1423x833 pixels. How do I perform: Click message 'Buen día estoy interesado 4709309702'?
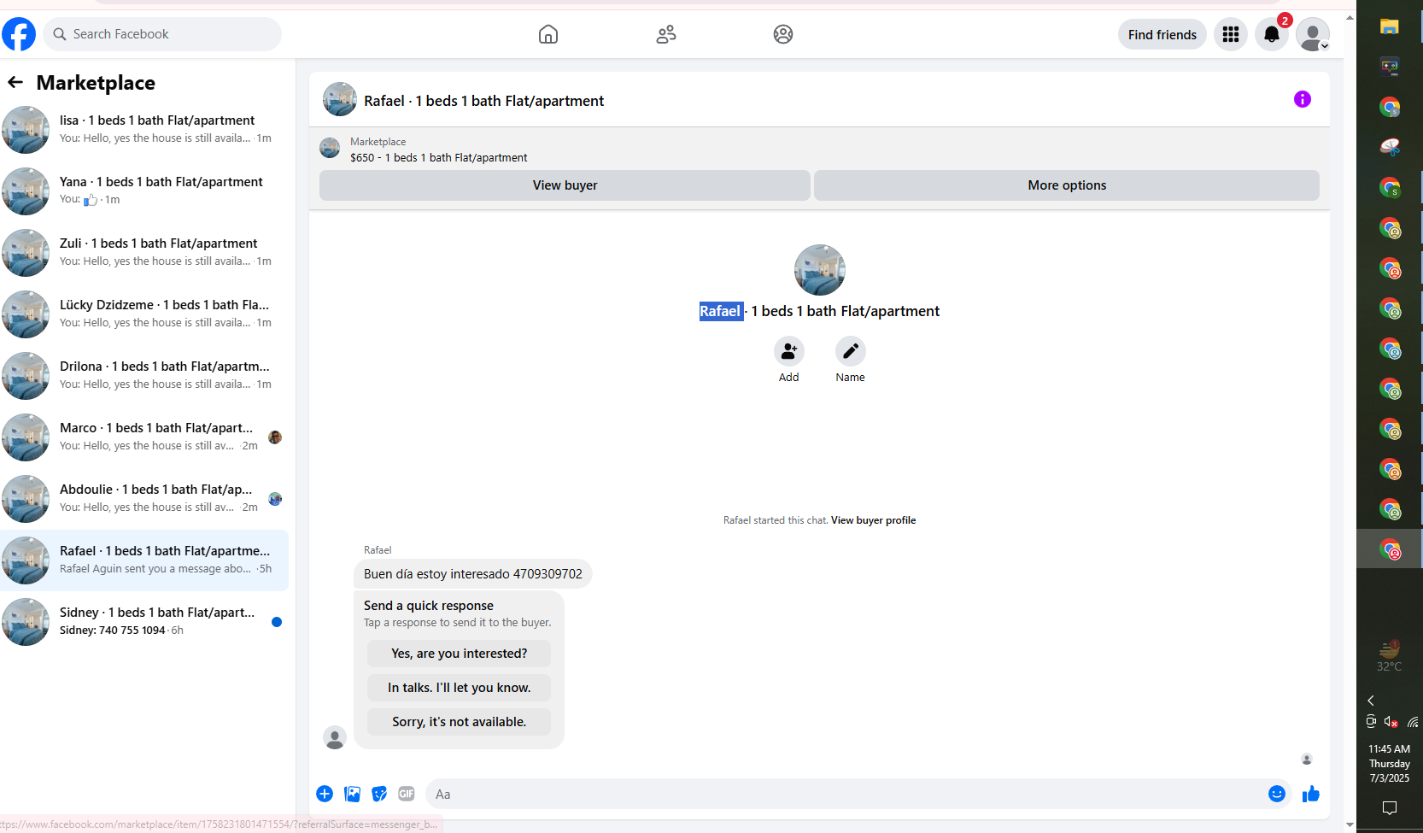click(473, 574)
